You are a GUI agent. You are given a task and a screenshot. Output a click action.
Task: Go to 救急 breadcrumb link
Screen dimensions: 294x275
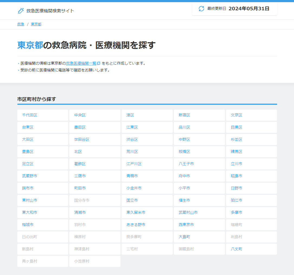coord(21,24)
